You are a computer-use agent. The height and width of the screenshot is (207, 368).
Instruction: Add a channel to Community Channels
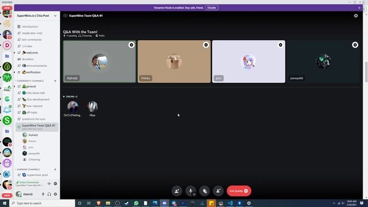coord(55,80)
